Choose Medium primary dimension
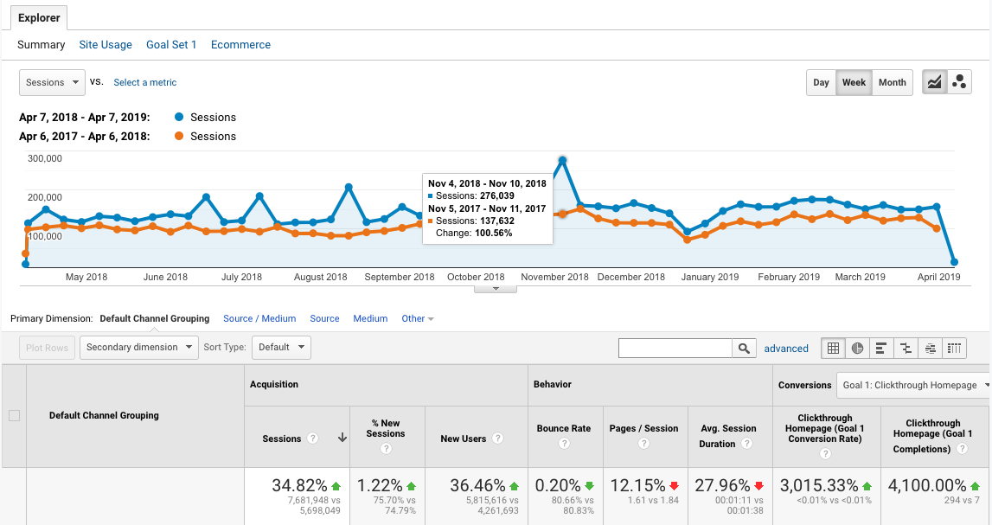992x525 pixels. [370, 319]
